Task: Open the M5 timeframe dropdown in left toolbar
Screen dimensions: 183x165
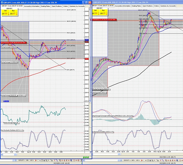Action: pyautogui.click(x=28, y=160)
